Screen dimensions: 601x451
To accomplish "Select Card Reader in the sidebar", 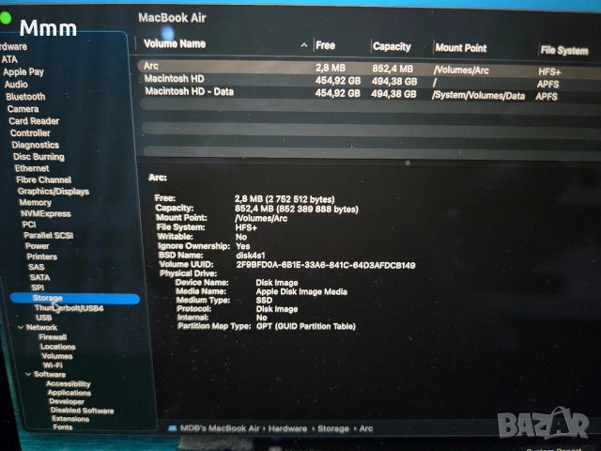I will (x=34, y=121).
